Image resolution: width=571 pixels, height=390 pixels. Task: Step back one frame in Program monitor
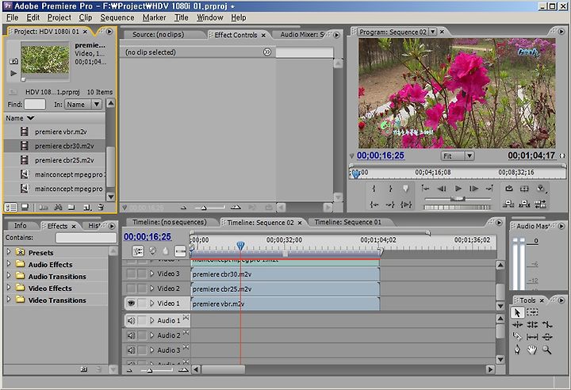(442, 189)
